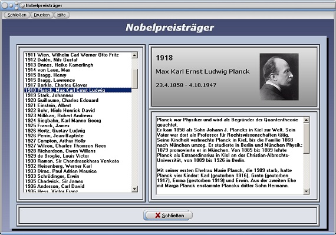Viewport: 336px width, 235px height.
Task: Select 1929 de Broglie, Louis Victor
Action: click(78, 156)
